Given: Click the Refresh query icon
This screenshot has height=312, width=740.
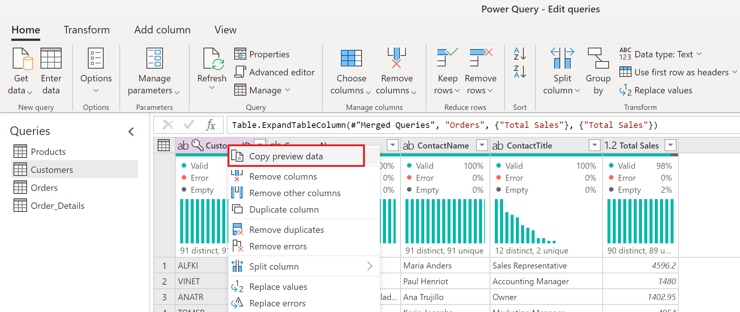Looking at the screenshot, I should pos(212,60).
